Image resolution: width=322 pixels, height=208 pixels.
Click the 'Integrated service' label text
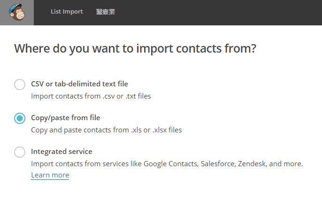tap(61, 152)
